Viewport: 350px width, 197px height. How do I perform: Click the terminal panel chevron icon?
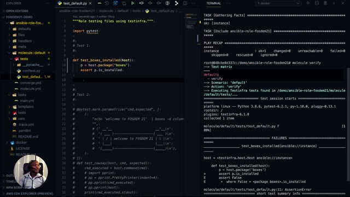pyautogui.click(x=334, y=3)
